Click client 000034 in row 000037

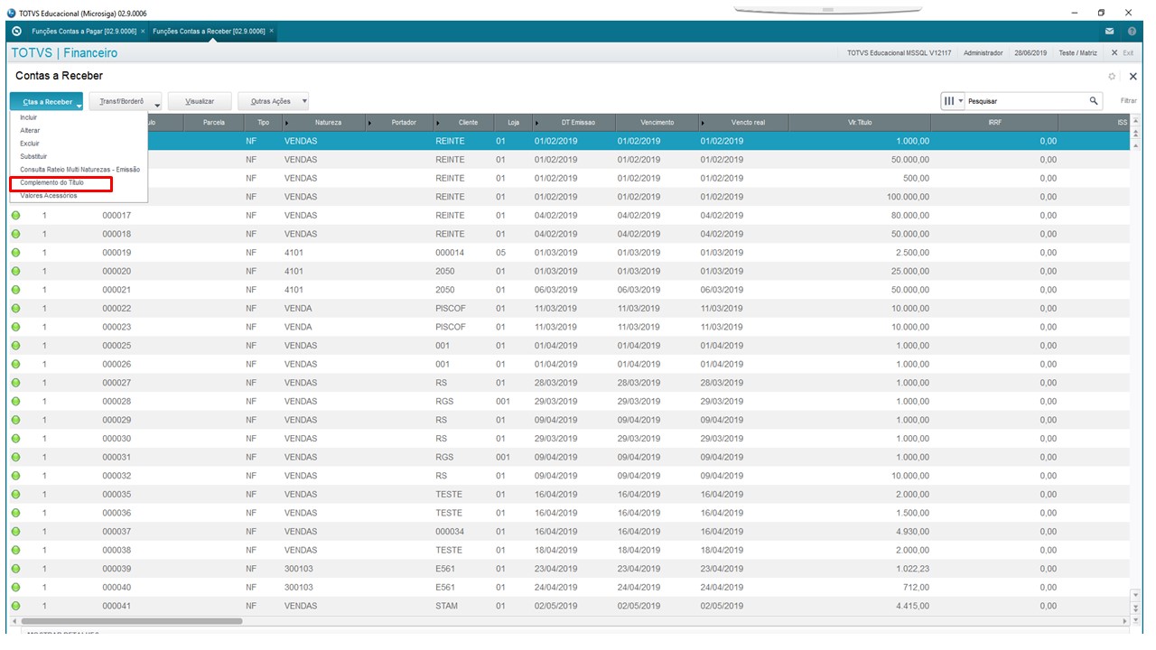450,532
